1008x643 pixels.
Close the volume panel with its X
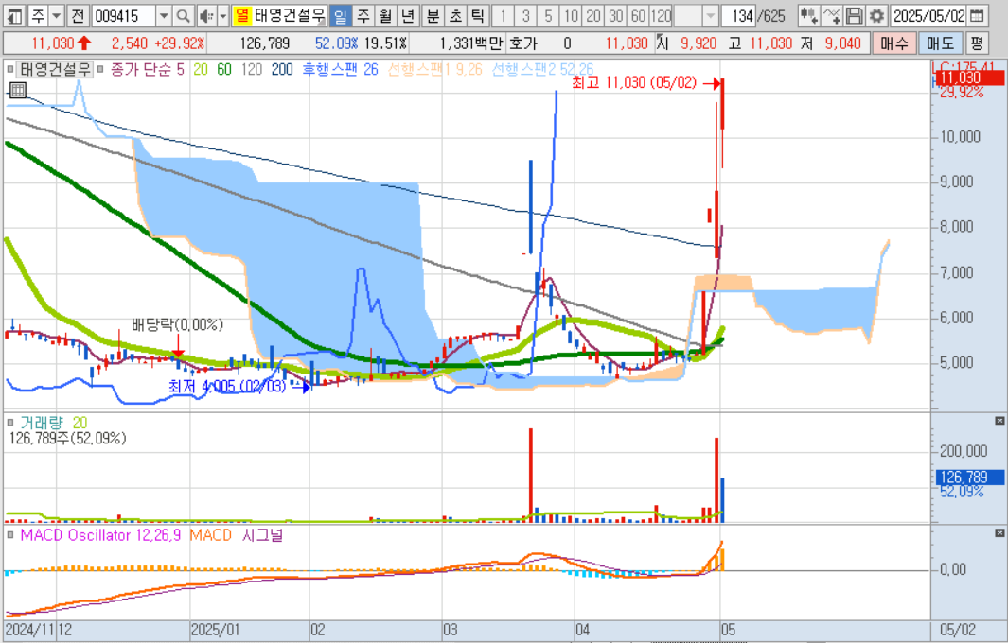(x=999, y=421)
